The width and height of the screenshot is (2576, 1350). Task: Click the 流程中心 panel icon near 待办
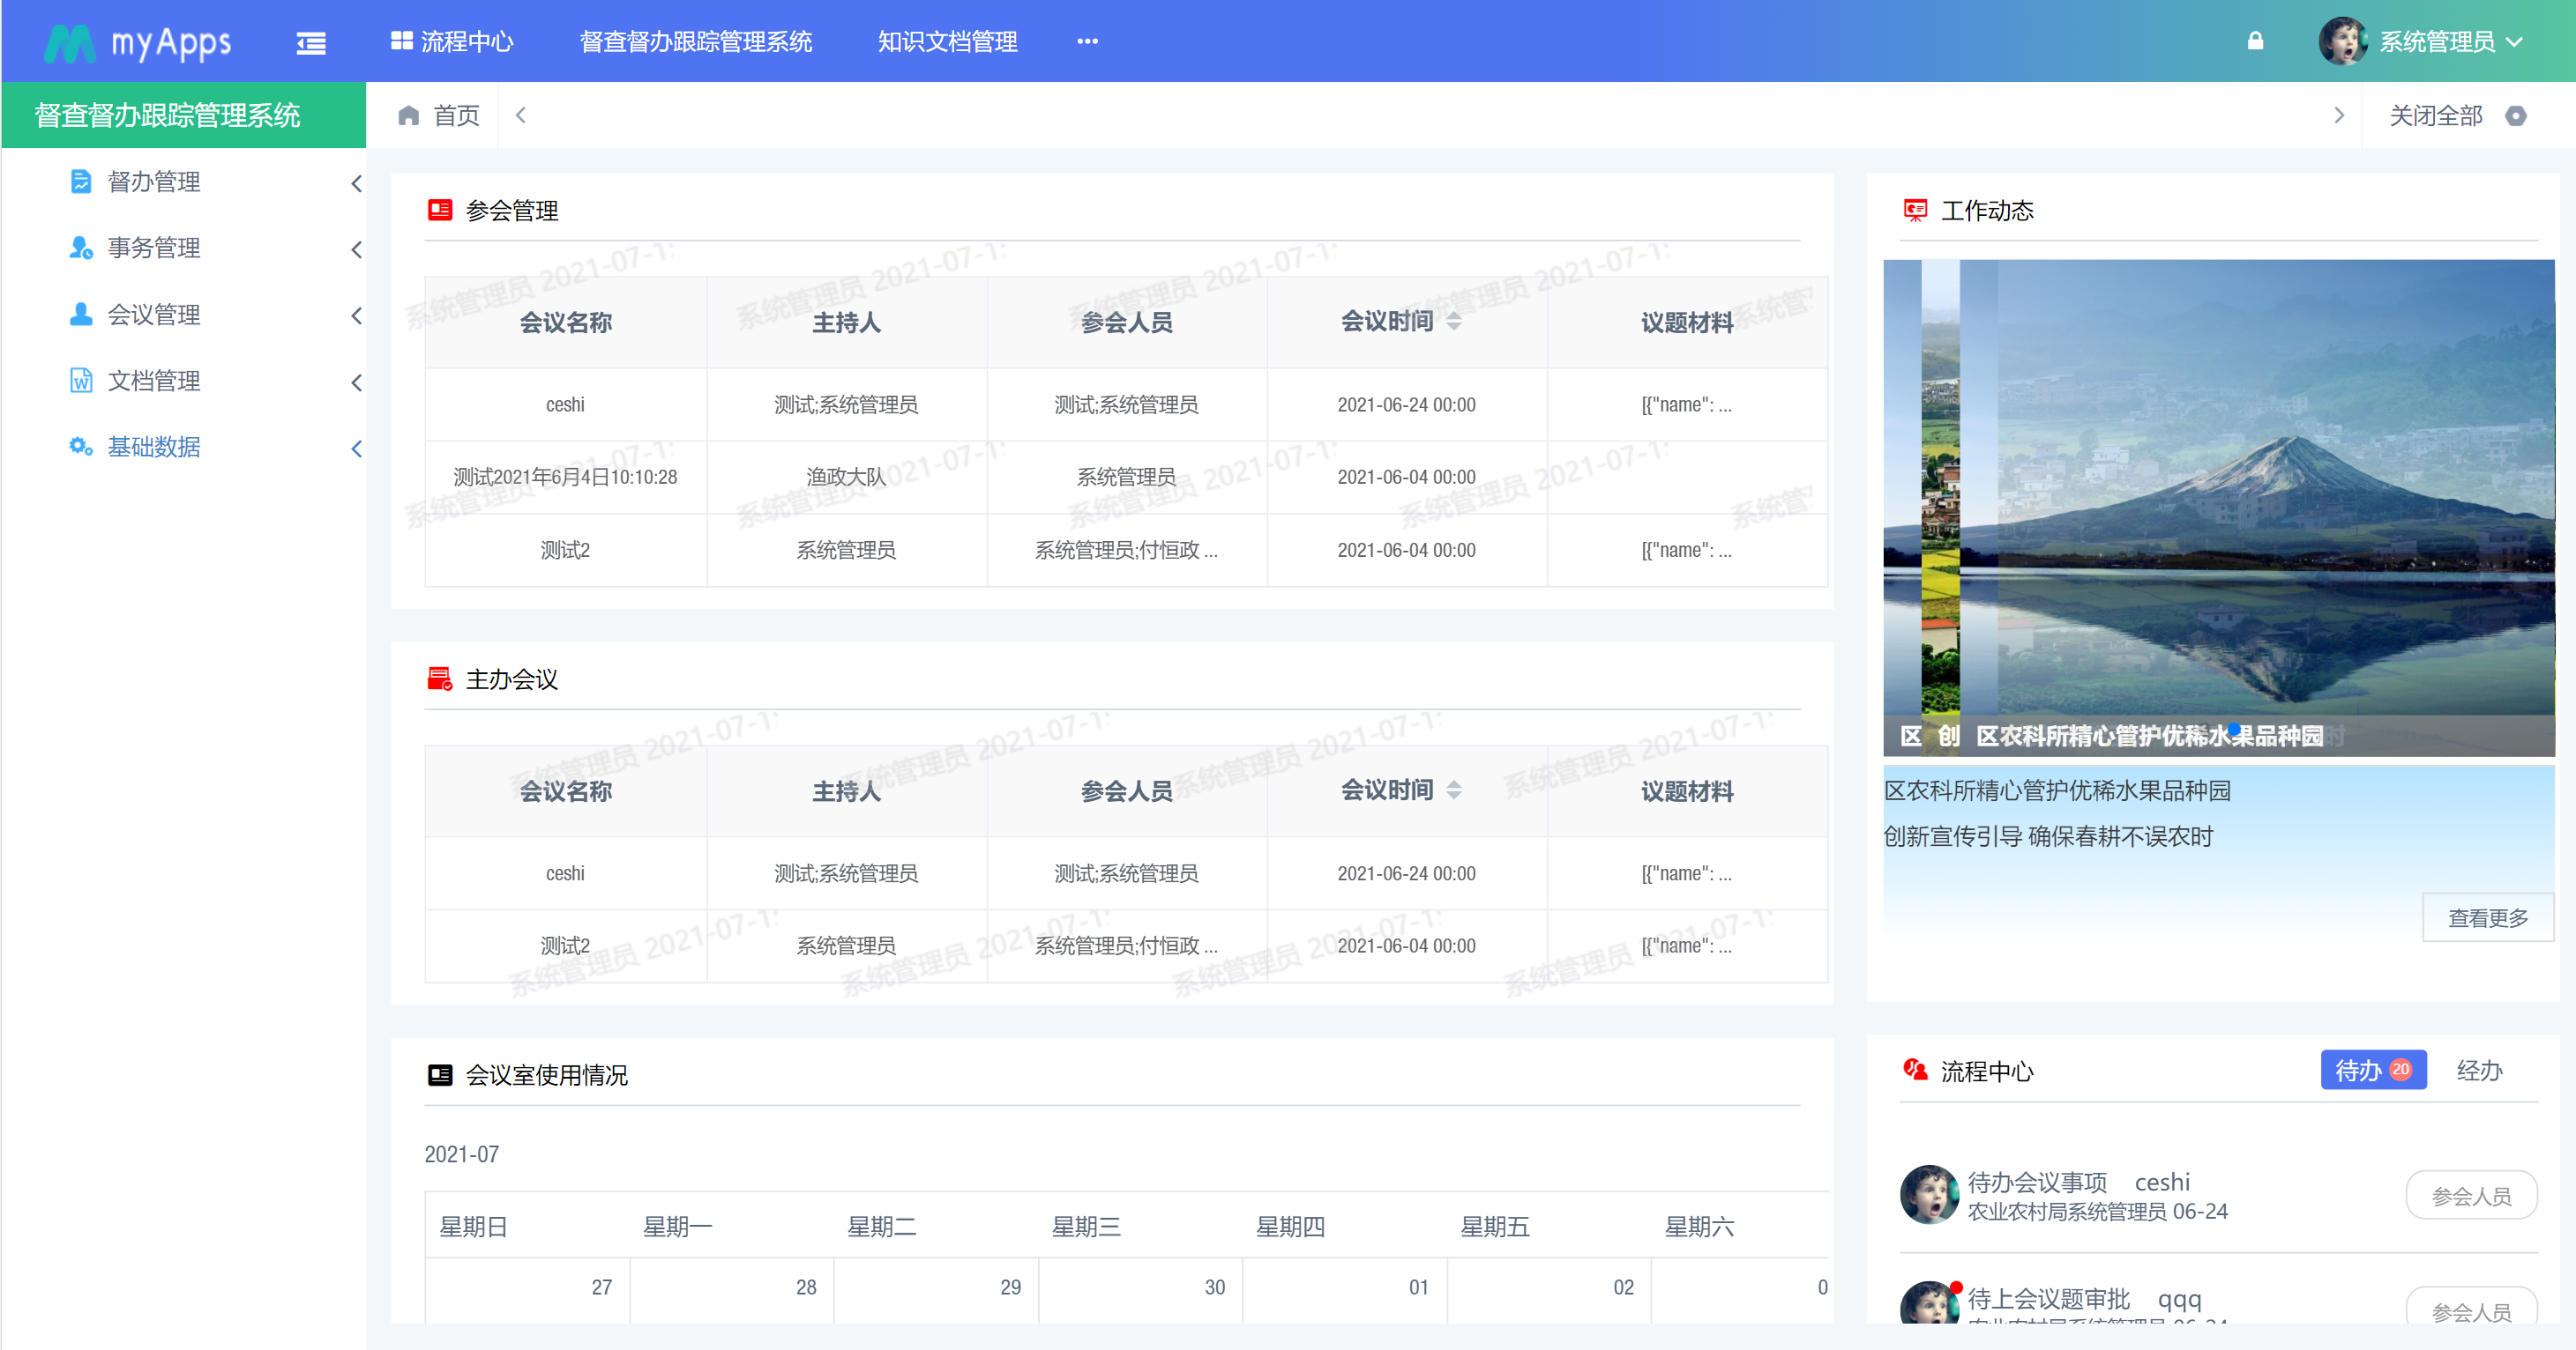coord(1913,1070)
